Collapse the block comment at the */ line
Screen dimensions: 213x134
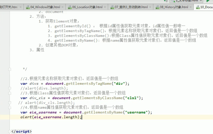[x=10, y=69]
